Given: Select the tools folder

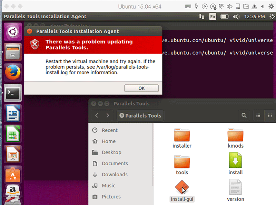Looking at the screenshot, I should pos(182,165).
